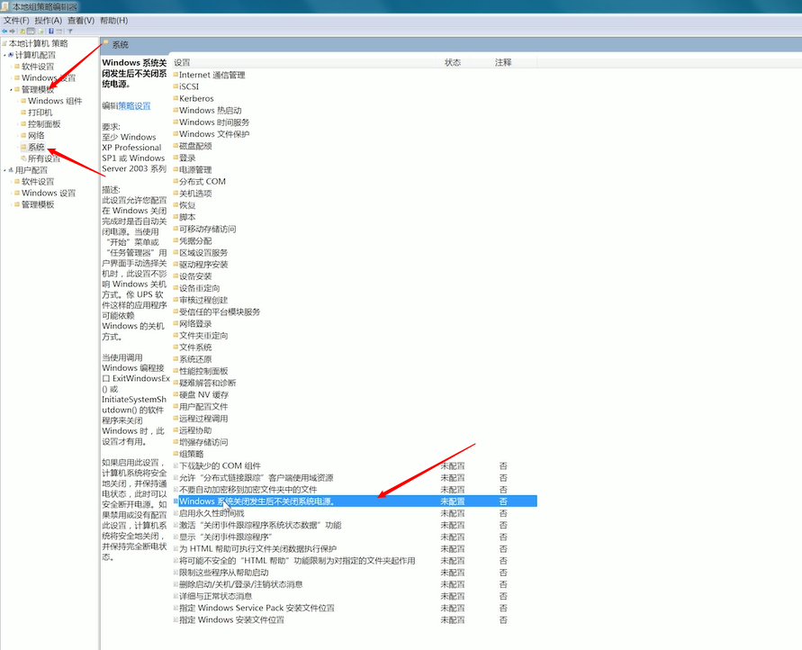This screenshot has width=802, height=650.
Task: Select the 下载缺少的 COM 组件 policy
Action: 220,465
